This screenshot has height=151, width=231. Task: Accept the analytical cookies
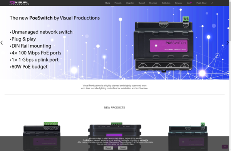122,148
